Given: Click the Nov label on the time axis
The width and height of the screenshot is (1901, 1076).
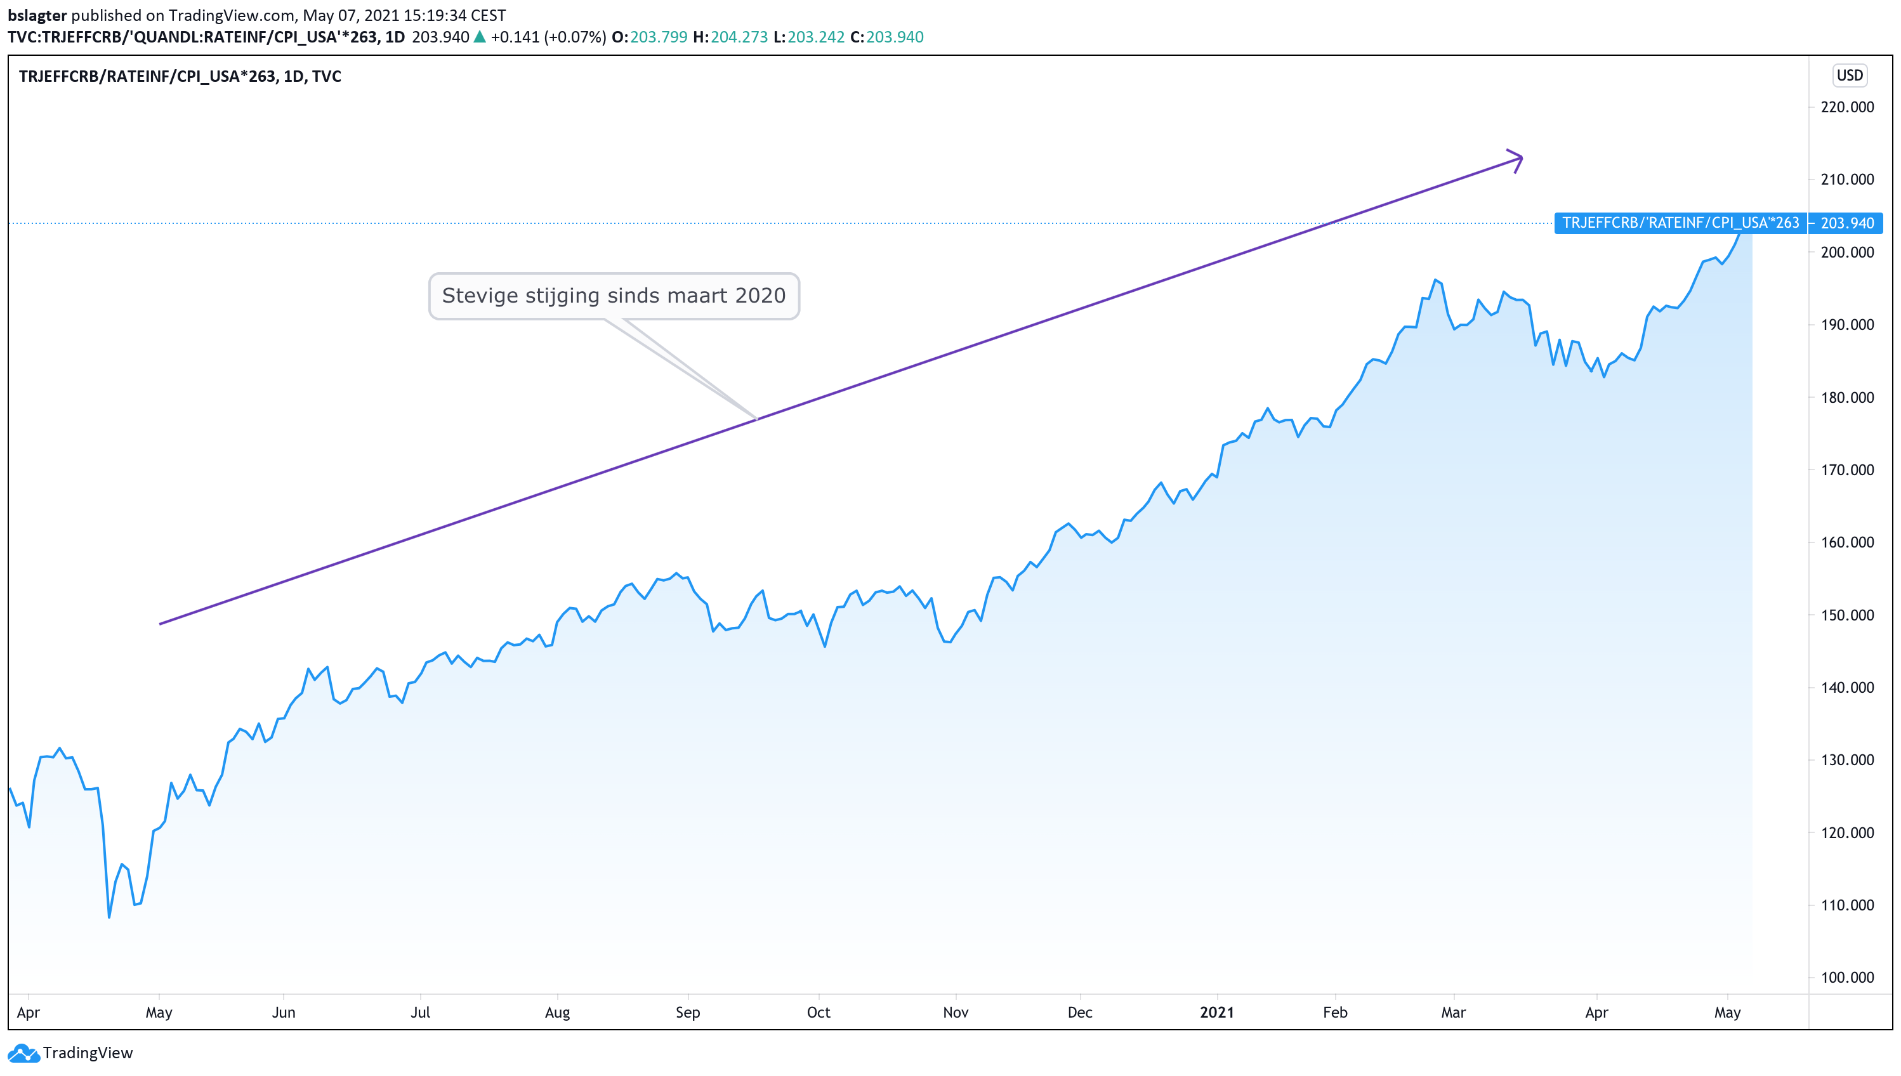Looking at the screenshot, I should click(955, 1013).
